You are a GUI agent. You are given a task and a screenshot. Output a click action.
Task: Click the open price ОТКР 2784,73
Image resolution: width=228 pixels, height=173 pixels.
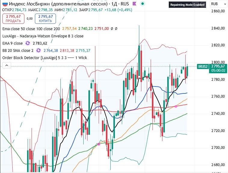14,10
